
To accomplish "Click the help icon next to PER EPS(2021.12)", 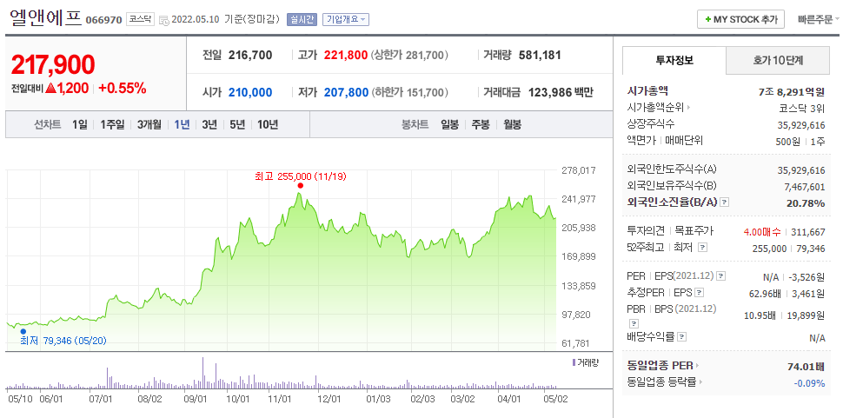I will [x=721, y=276].
